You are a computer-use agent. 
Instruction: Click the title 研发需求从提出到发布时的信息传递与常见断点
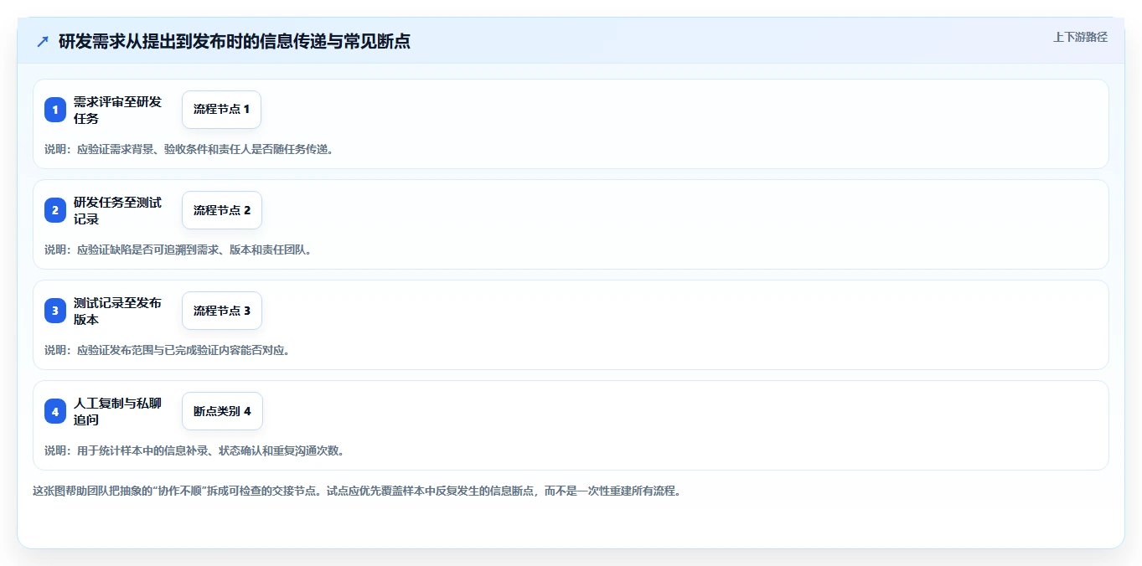235,41
